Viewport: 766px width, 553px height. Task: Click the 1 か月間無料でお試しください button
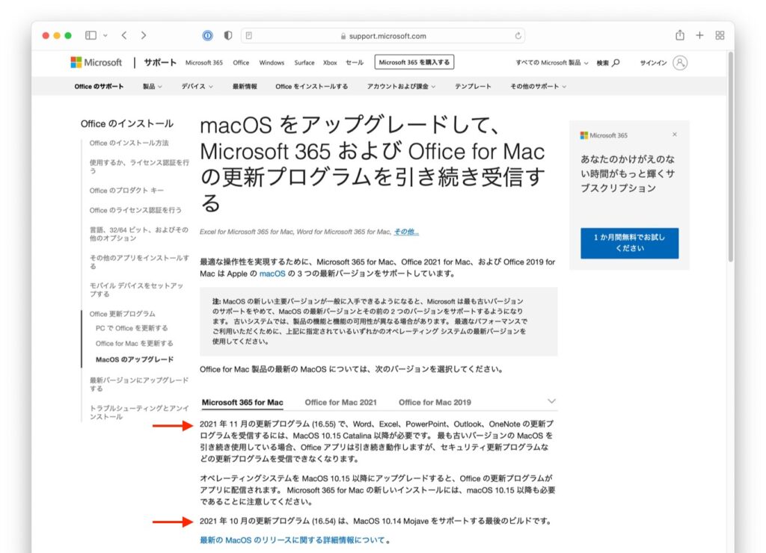click(631, 243)
